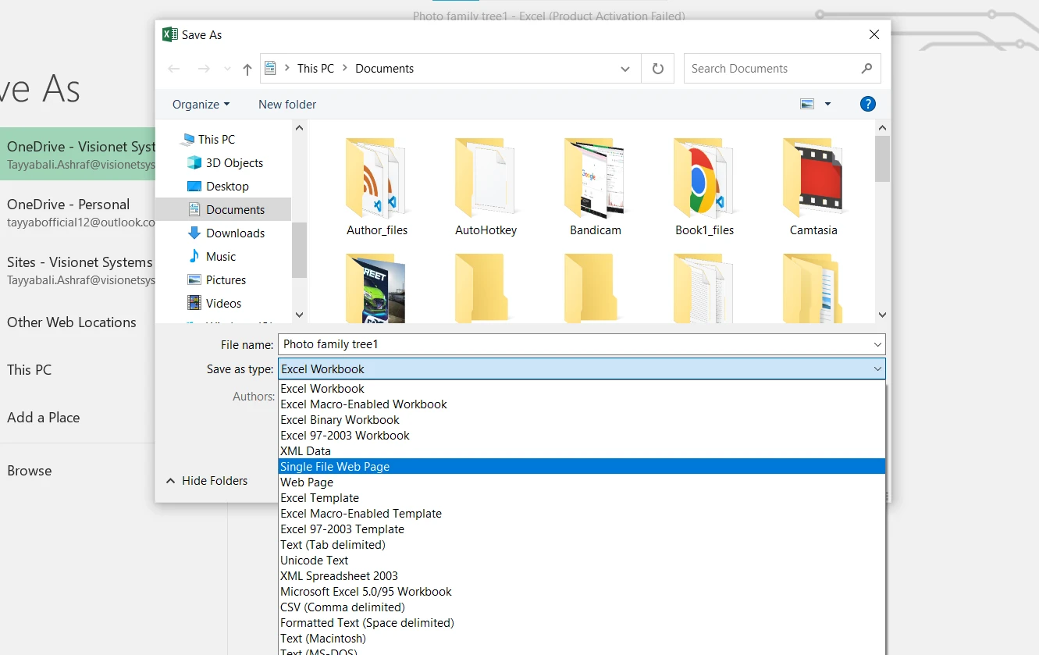The image size is (1039, 655).
Task: Choose Excel 97-2003 Workbook type
Action: click(582, 436)
